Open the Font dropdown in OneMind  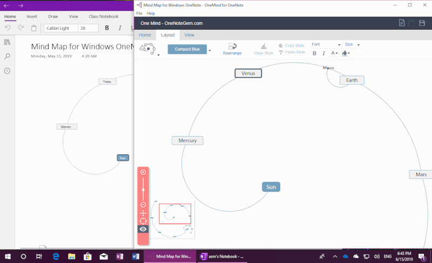[326, 45]
